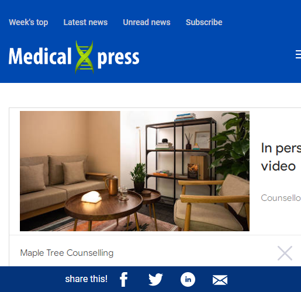Open the Week's top section
The height and width of the screenshot is (292, 301).
(29, 22)
